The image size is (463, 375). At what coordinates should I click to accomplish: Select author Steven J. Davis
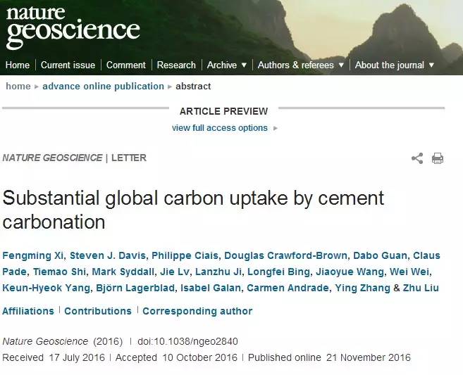click(x=99, y=255)
